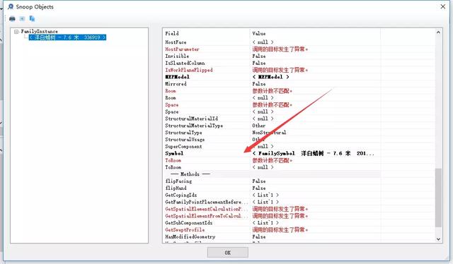
Task: Click the Print icon in toolbar
Action: tap(12, 19)
